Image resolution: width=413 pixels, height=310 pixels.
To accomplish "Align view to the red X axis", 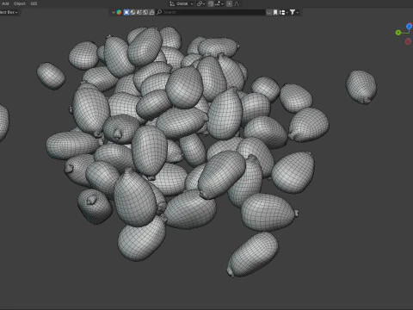I will click(x=408, y=41).
